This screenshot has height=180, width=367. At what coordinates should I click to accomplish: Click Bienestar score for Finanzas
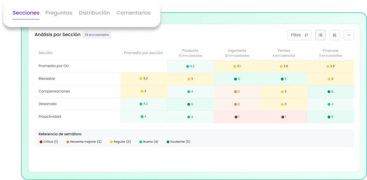pyautogui.click(x=331, y=79)
